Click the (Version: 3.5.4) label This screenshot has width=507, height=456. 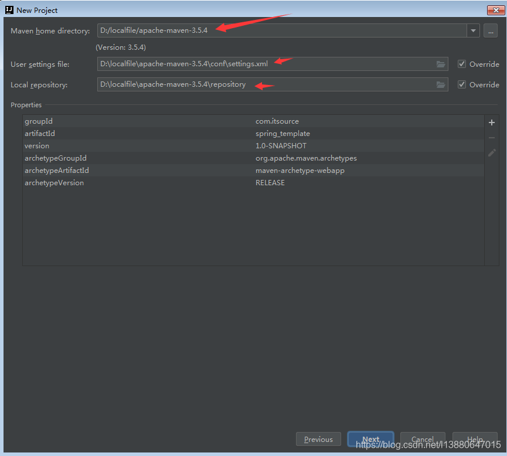tap(121, 47)
